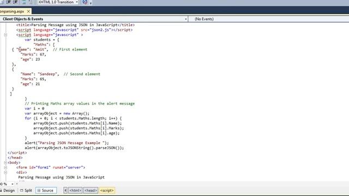Click the closing </script> tag

[17, 152]
